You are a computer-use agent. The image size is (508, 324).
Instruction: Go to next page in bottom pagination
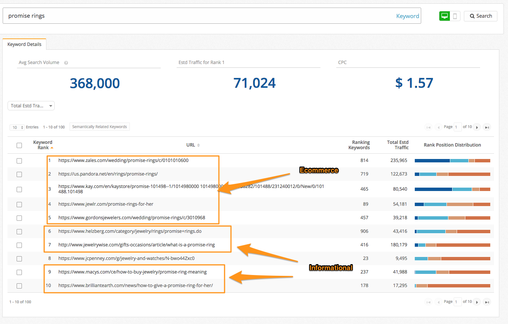tap(477, 302)
